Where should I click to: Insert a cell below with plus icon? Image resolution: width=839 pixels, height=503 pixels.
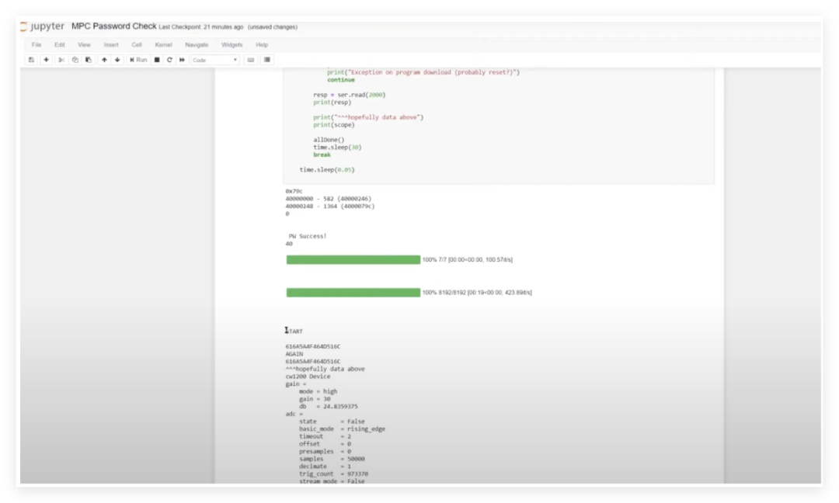point(46,60)
